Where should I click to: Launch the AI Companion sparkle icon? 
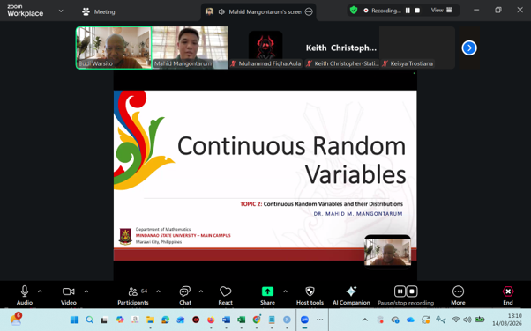point(351,291)
